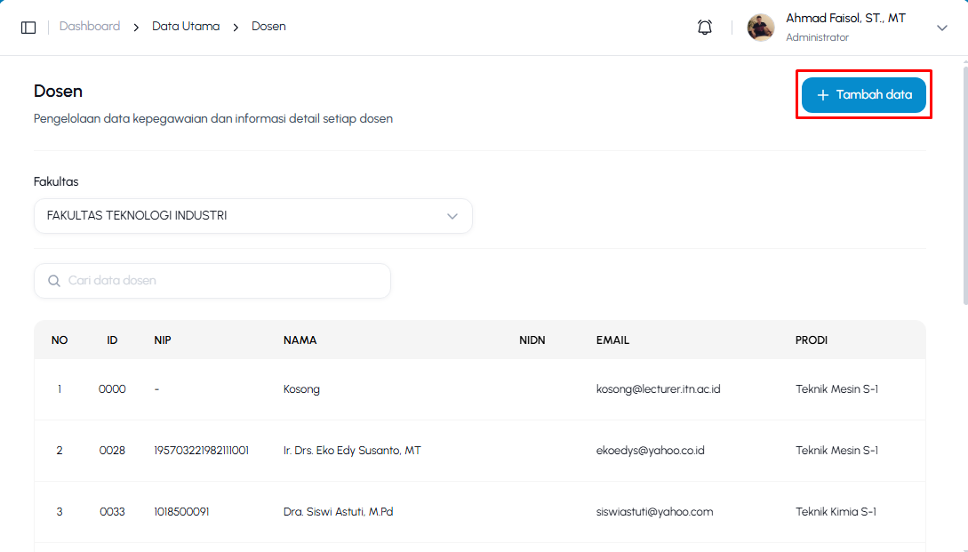Image resolution: width=968 pixels, height=552 pixels.
Task: Click the PRODI column header
Action: tap(812, 340)
